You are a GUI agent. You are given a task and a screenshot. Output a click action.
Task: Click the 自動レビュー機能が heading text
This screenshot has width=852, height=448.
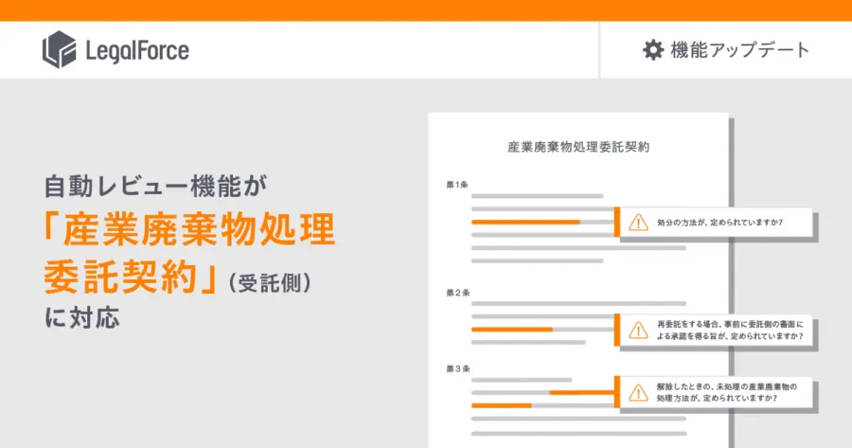coord(155,186)
